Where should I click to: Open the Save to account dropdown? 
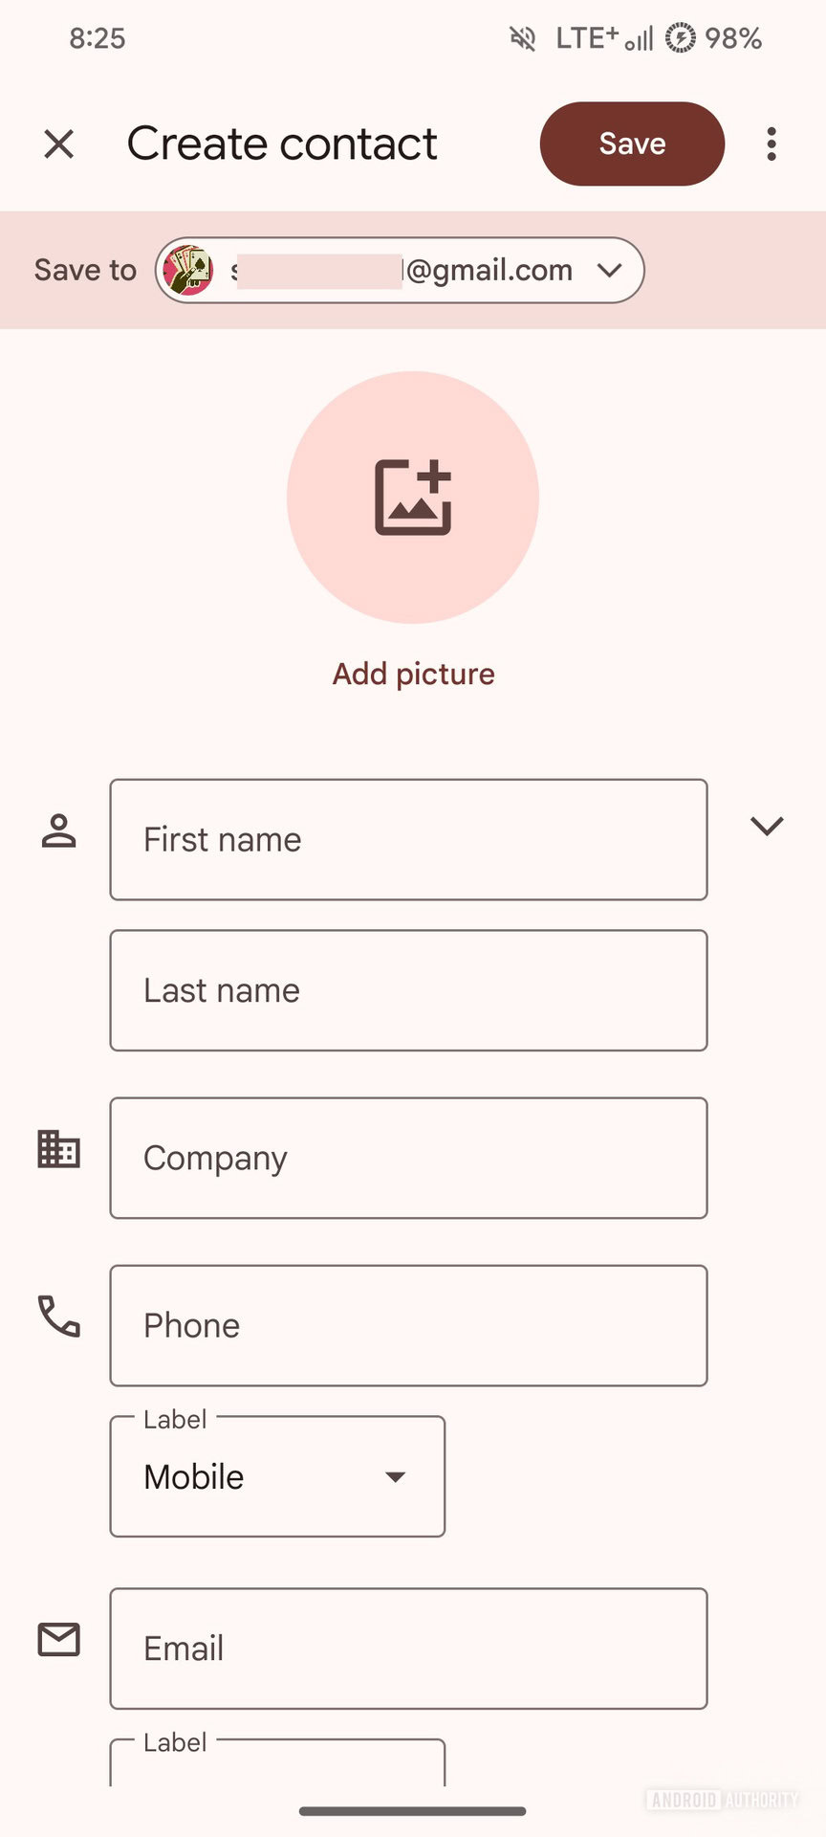[609, 270]
